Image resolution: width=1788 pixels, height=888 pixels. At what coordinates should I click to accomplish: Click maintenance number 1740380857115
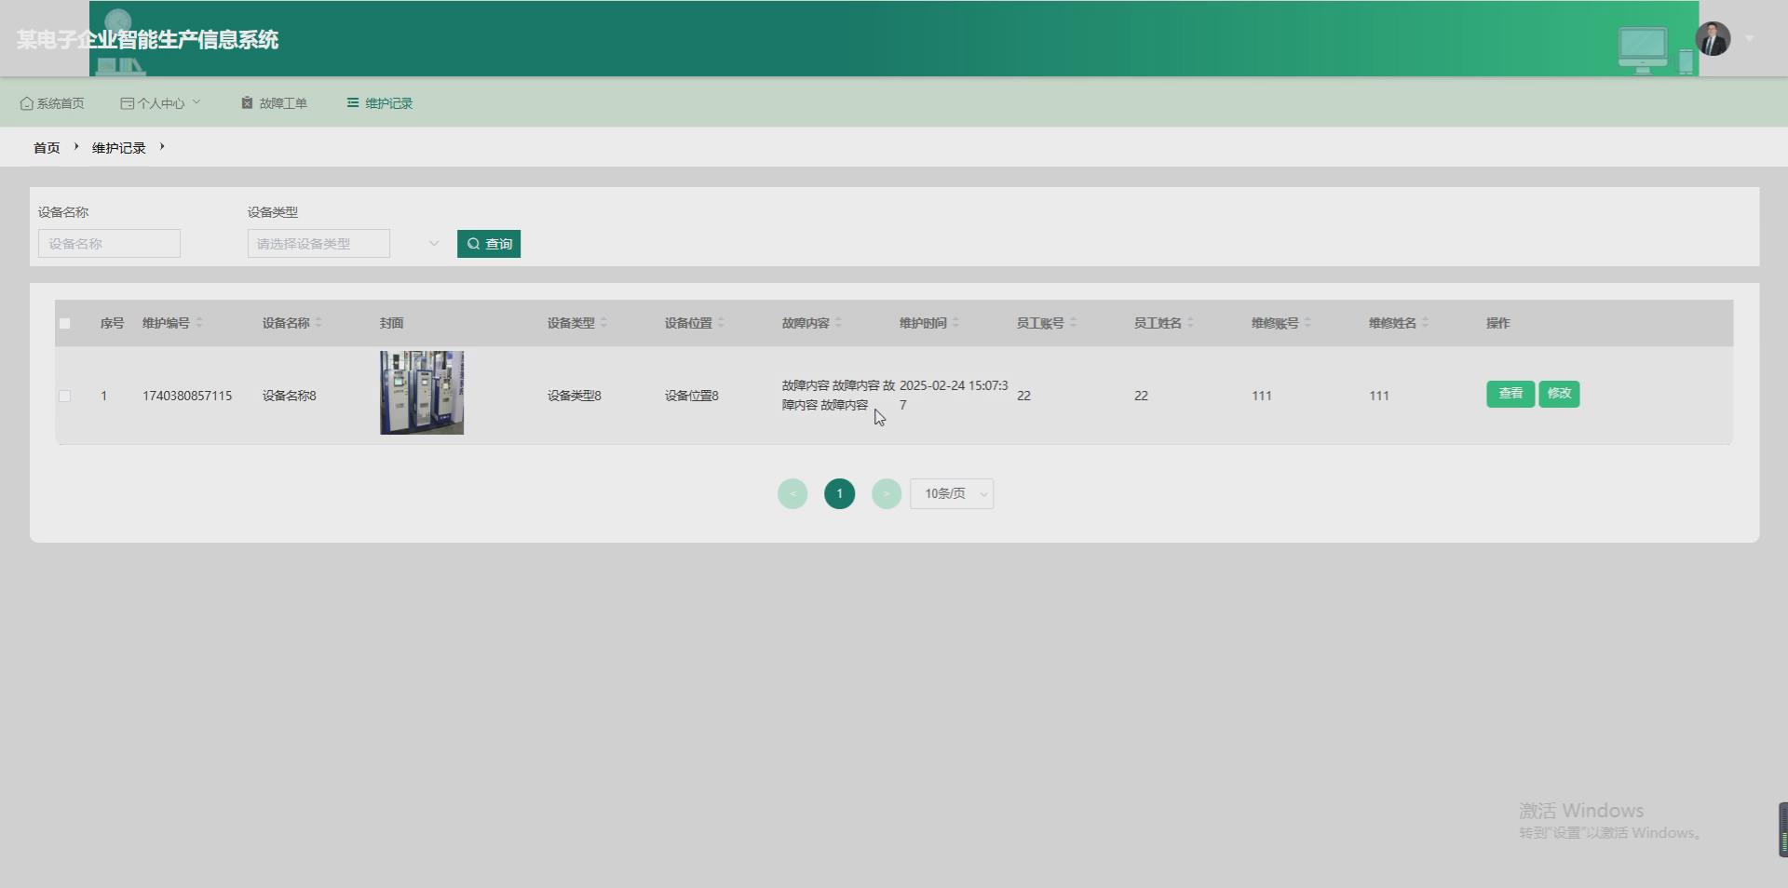tap(187, 396)
